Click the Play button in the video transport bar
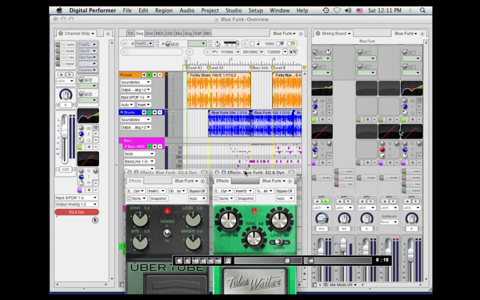480x300 pixels. click(187, 260)
